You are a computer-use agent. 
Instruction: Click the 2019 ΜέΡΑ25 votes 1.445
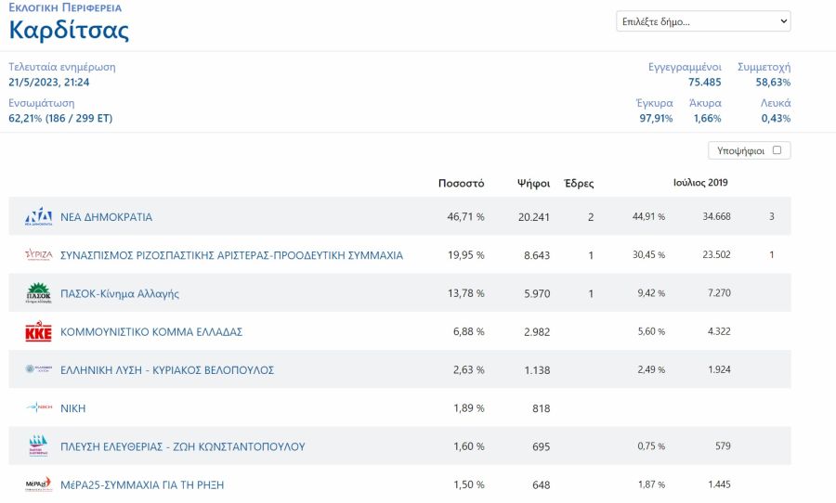coord(719,484)
